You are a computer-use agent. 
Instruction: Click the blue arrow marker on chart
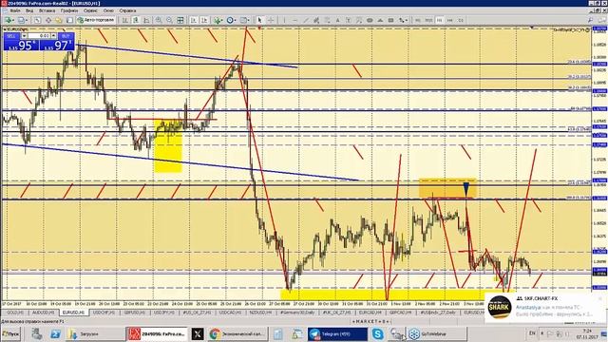(x=466, y=188)
